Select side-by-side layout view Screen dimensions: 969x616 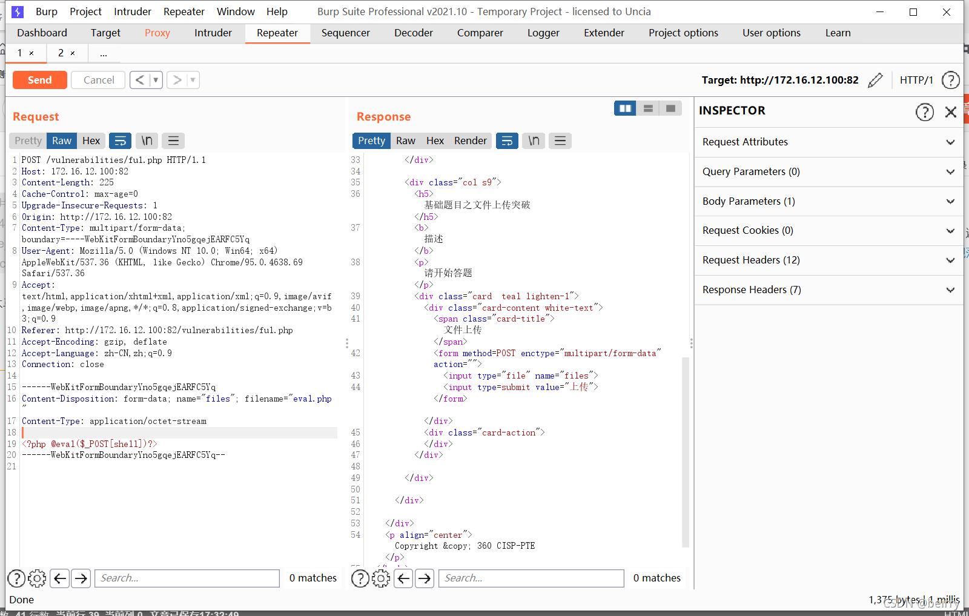tap(625, 108)
